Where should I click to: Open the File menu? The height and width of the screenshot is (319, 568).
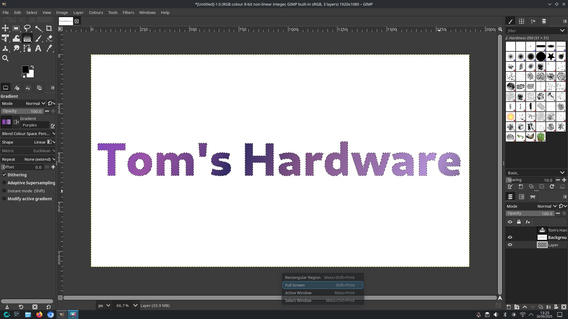(x=6, y=12)
